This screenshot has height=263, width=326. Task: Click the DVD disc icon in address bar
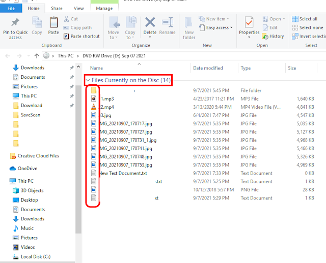46,55
